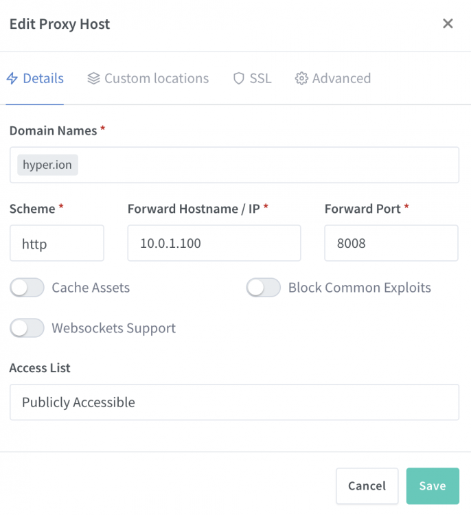Select the hyper.ion domain tag

[47, 165]
